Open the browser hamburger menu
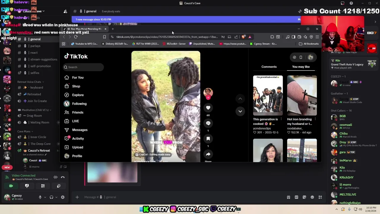This screenshot has width=380, height=214. point(317,37)
